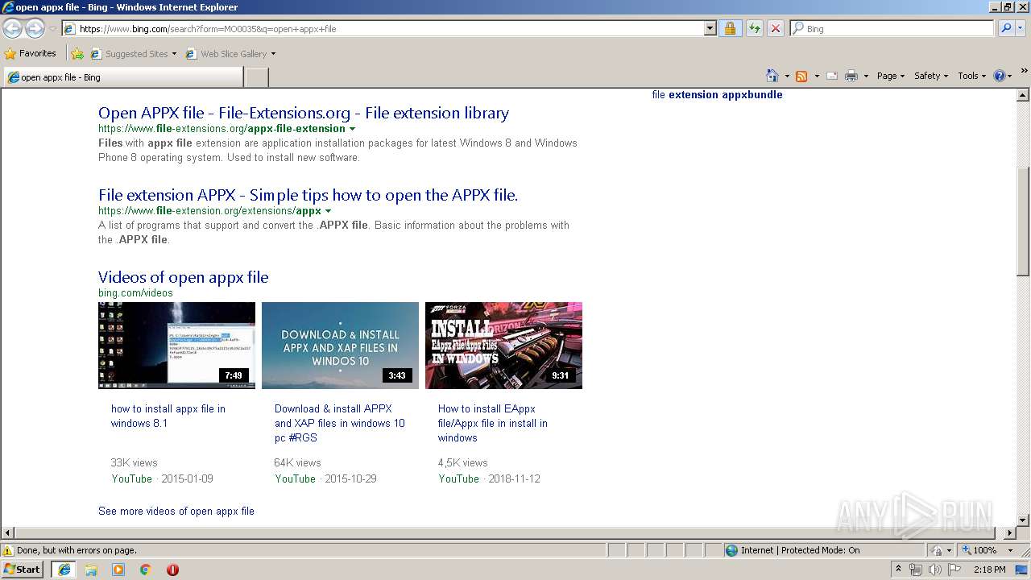Open Chrome from the taskbar
Screen dimensions: 1031x580
146,570
